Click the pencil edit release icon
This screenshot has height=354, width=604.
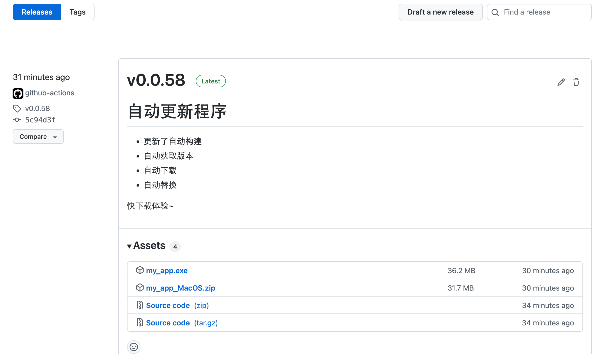tap(561, 82)
